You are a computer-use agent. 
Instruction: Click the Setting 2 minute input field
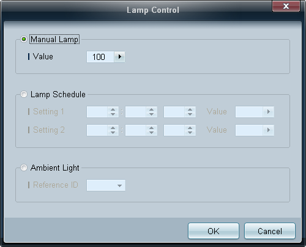click(136, 130)
